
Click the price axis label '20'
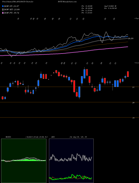(x=133, y=103)
